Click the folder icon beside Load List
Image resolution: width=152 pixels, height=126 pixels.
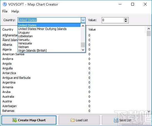[x=73, y=120]
